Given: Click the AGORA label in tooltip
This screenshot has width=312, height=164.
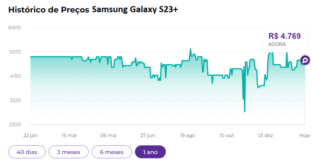Looking at the screenshot, I should 277,44.
